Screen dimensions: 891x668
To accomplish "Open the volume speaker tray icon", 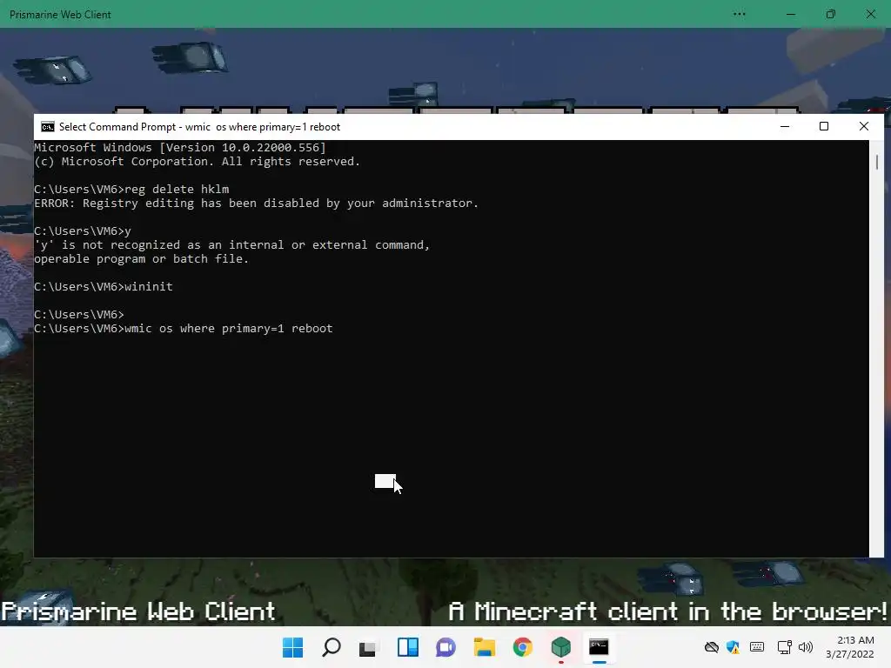I will pyautogui.click(x=806, y=647).
